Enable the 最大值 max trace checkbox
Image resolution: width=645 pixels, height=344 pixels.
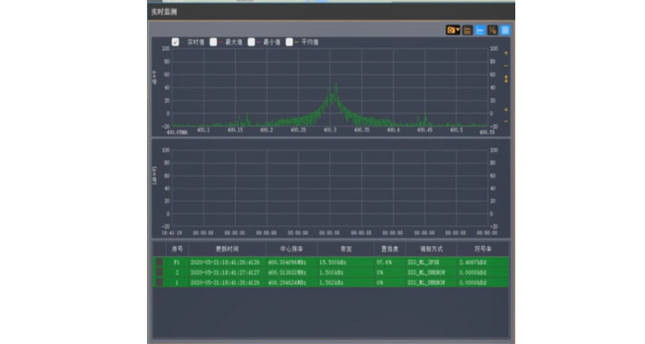213,42
